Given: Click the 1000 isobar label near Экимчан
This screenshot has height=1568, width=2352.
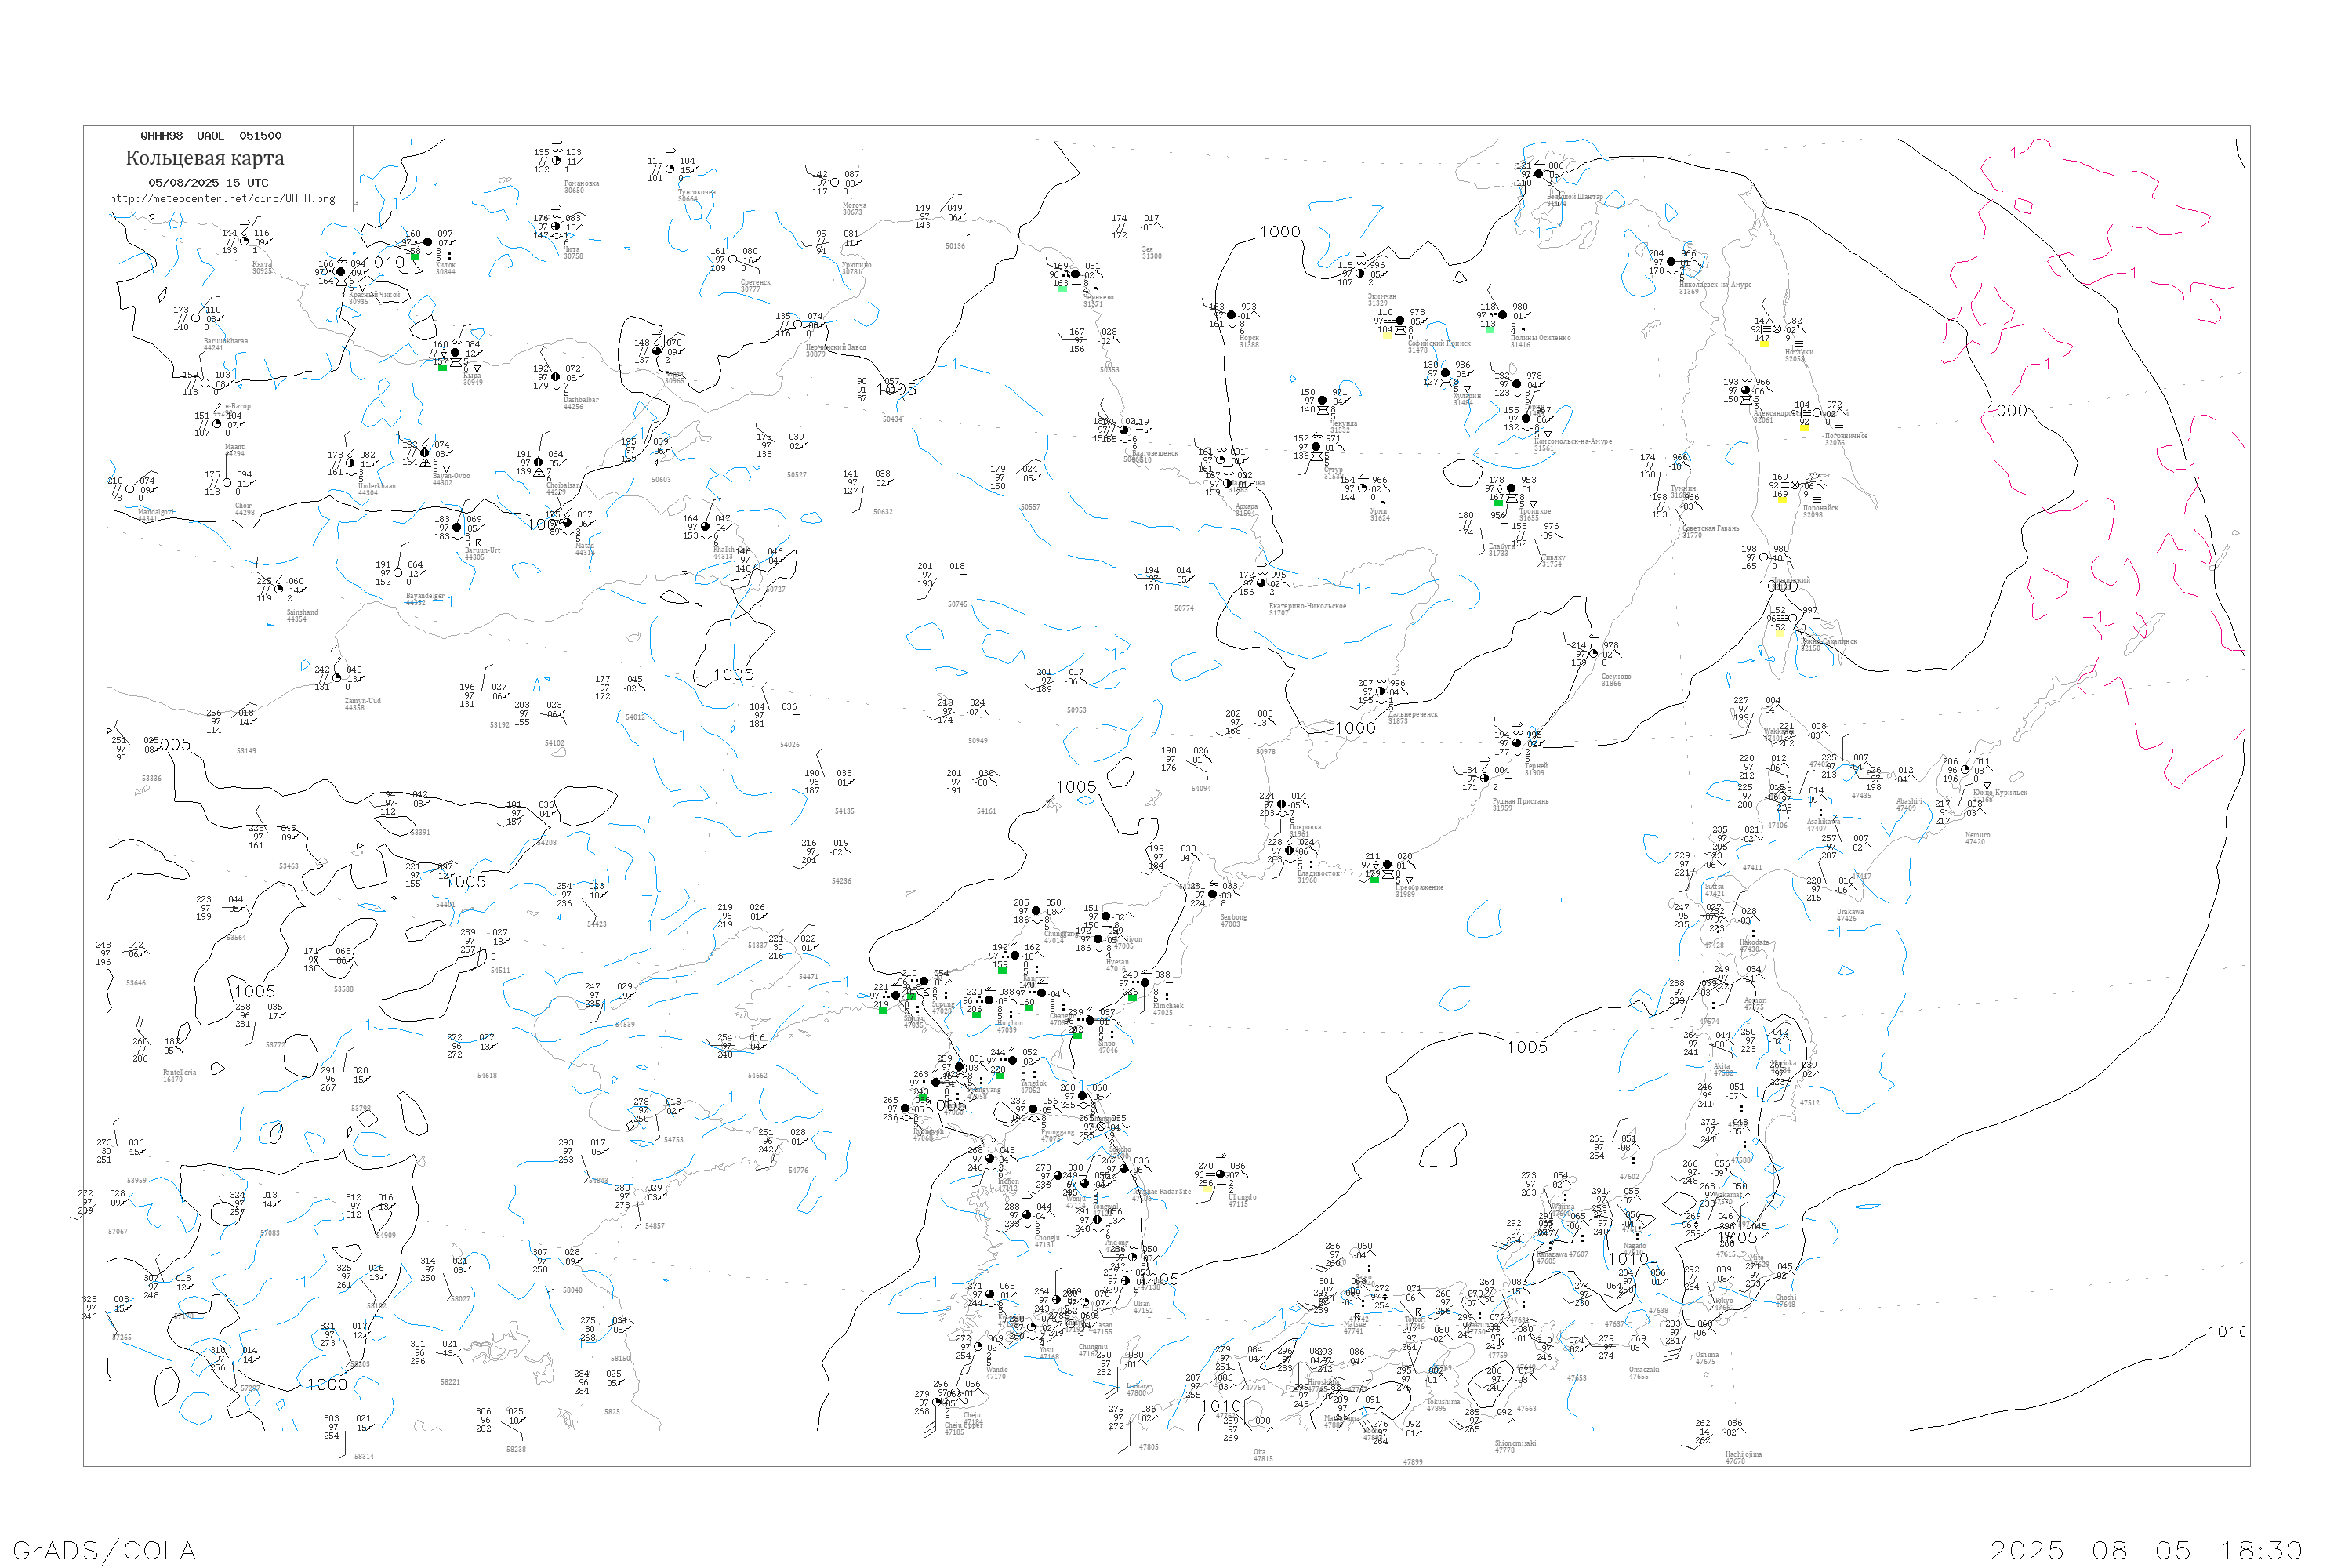Looking at the screenshot, I should click(1280, 232).
